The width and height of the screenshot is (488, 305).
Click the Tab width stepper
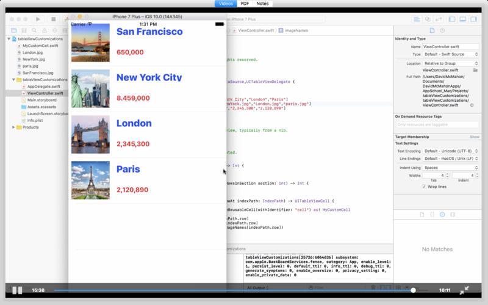(447, 176)
